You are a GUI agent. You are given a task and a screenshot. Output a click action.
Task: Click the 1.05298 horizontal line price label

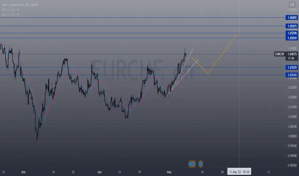tap(292, 33)
